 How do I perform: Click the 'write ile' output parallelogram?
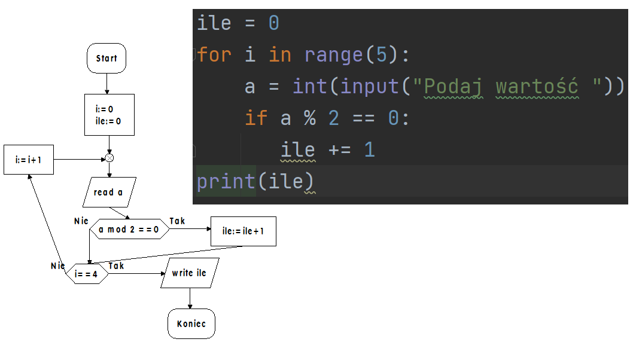pyautogui.click(x=190, y=273)
